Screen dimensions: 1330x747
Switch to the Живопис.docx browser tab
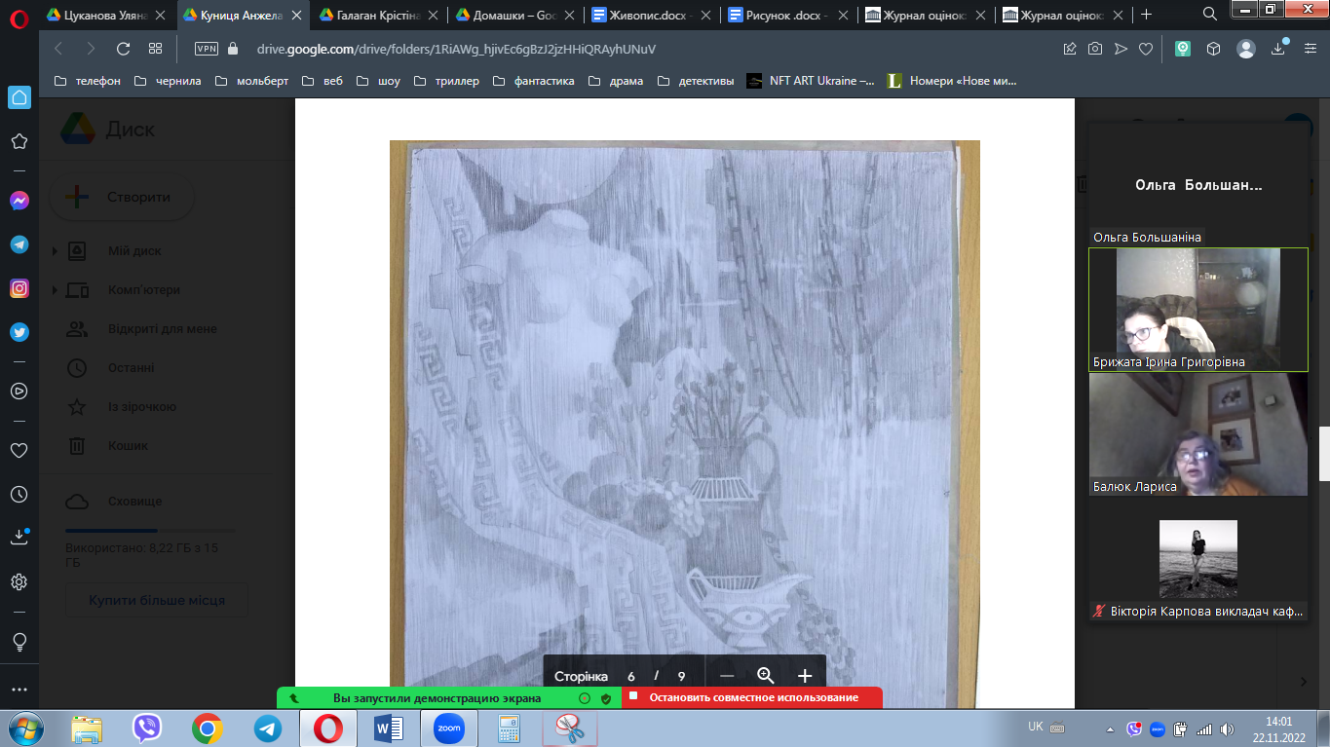pyautogui.click(x=653, y=15)
